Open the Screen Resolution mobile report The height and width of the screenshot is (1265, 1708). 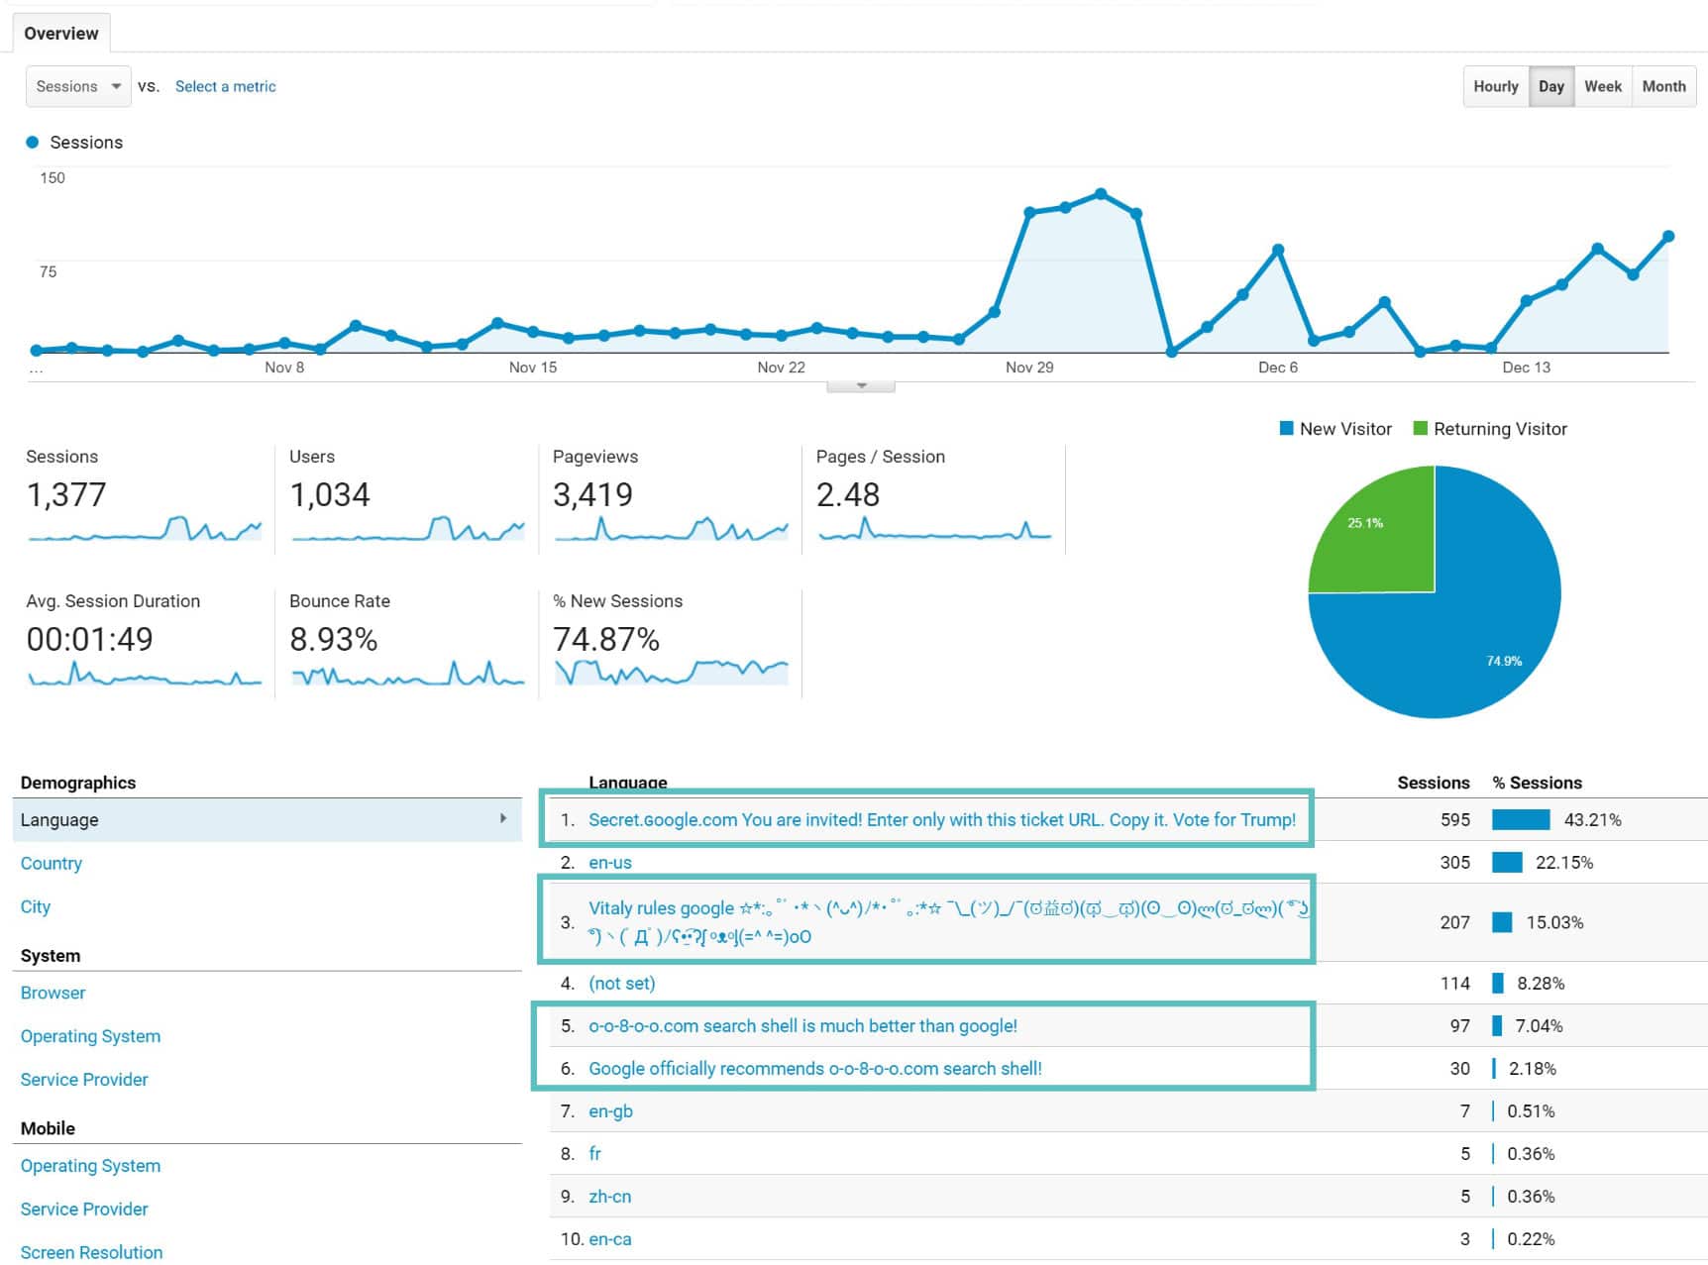coord(90,1251)
